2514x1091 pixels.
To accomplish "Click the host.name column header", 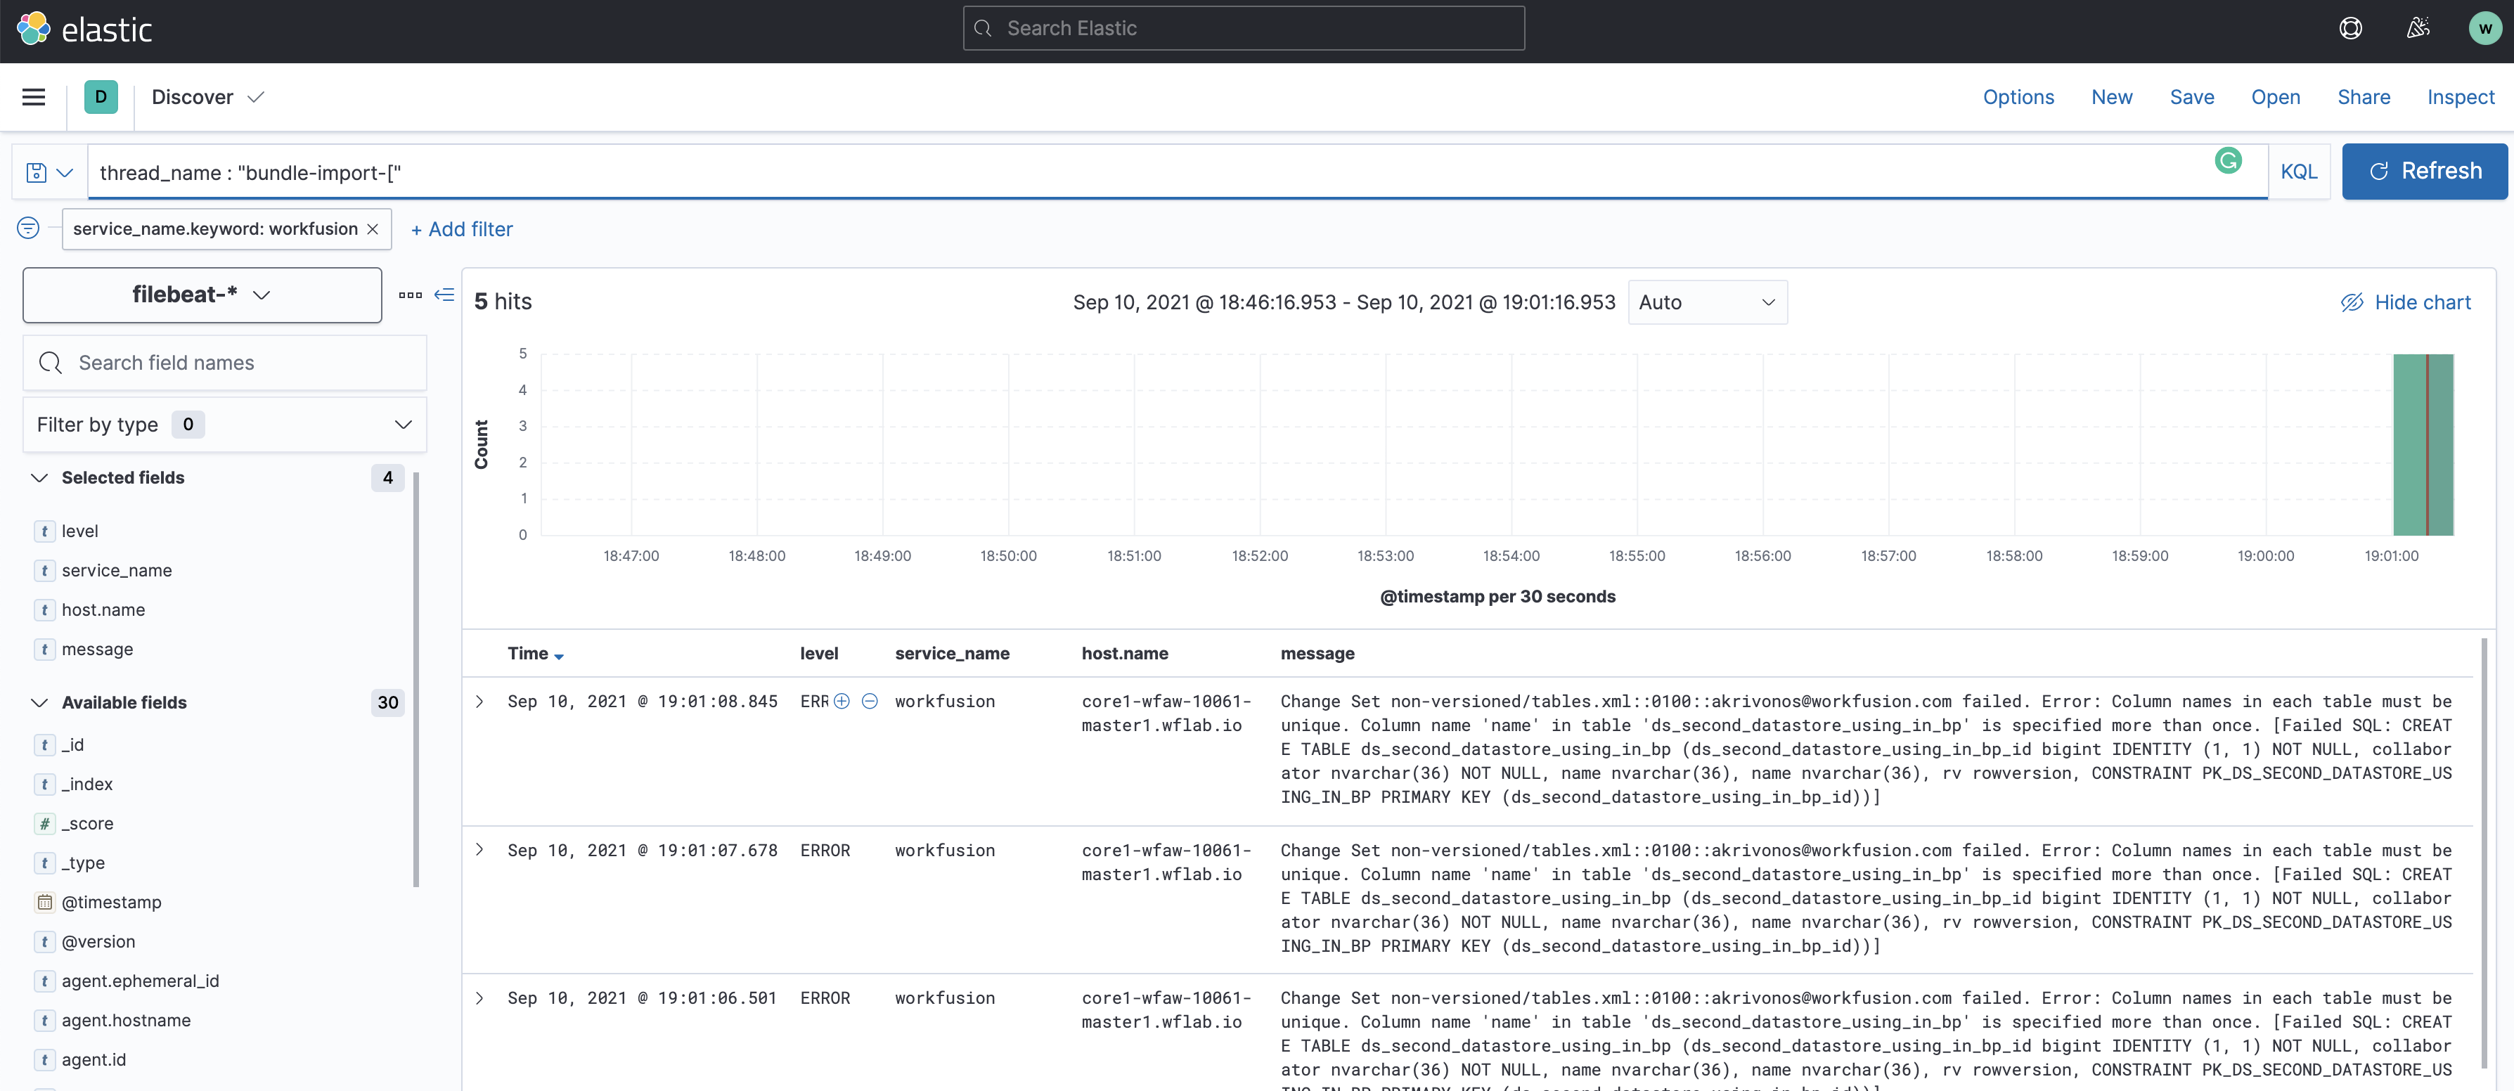I will (1124, 654).
